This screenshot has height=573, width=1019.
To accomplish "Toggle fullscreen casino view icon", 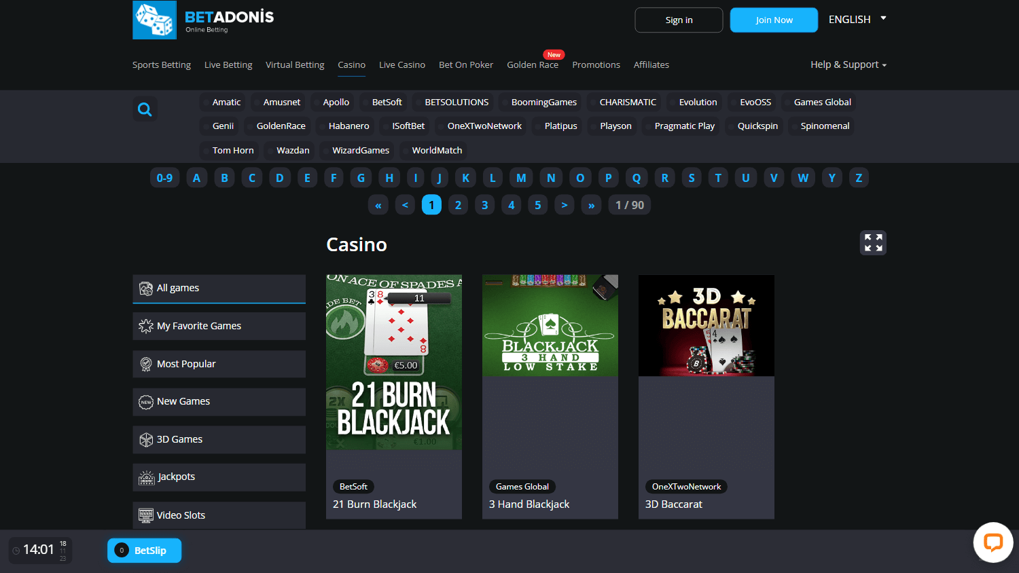I will [x=873, y=243].
